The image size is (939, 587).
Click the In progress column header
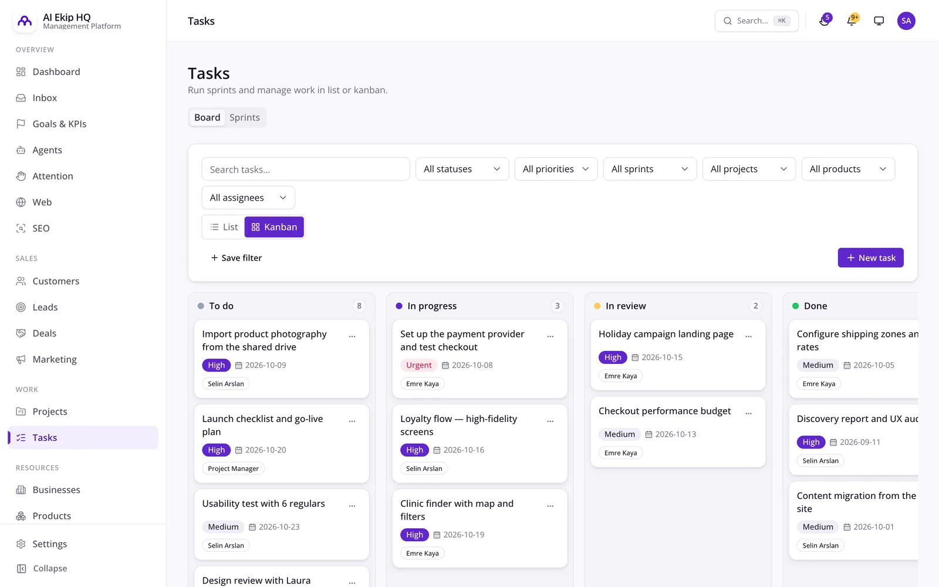(479, 306)
